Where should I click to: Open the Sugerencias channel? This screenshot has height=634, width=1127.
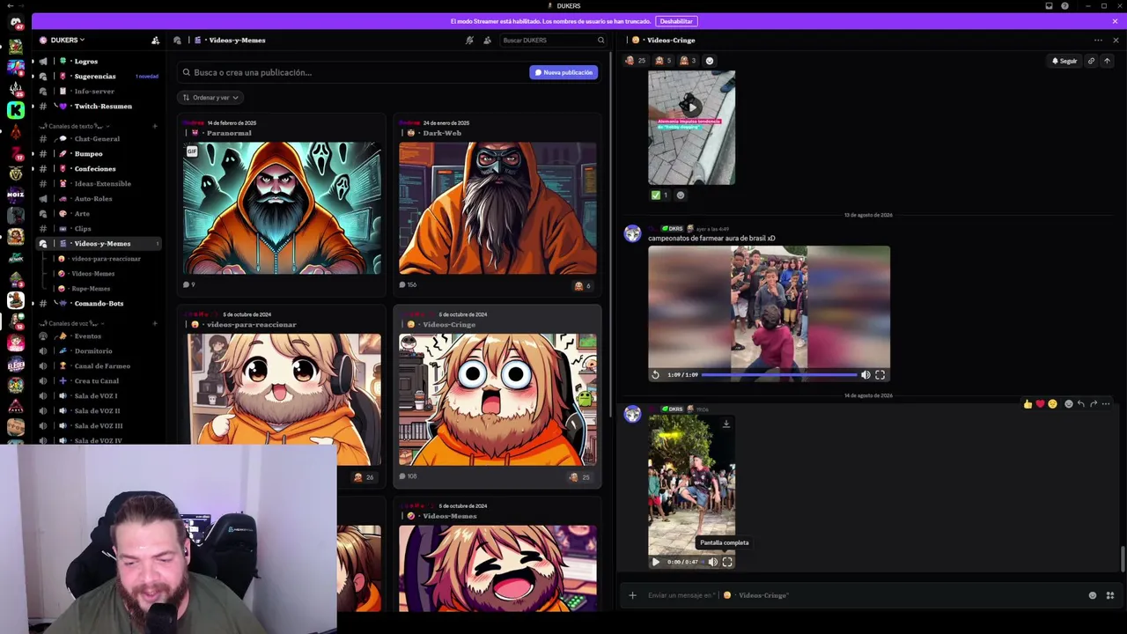point(94,76)
